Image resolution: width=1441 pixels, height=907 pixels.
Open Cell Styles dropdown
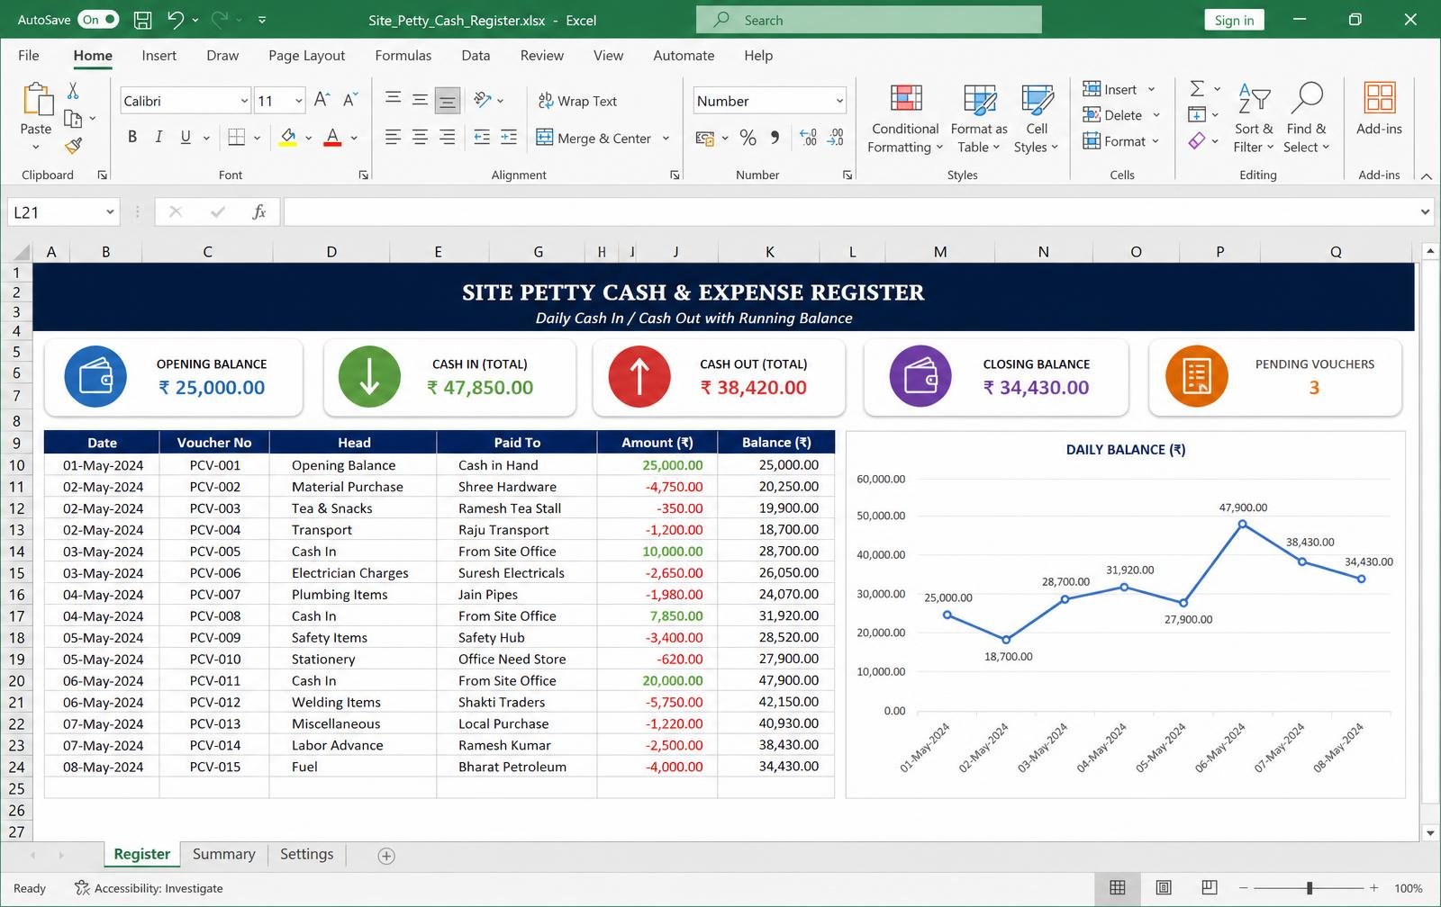click(1037, 119)
